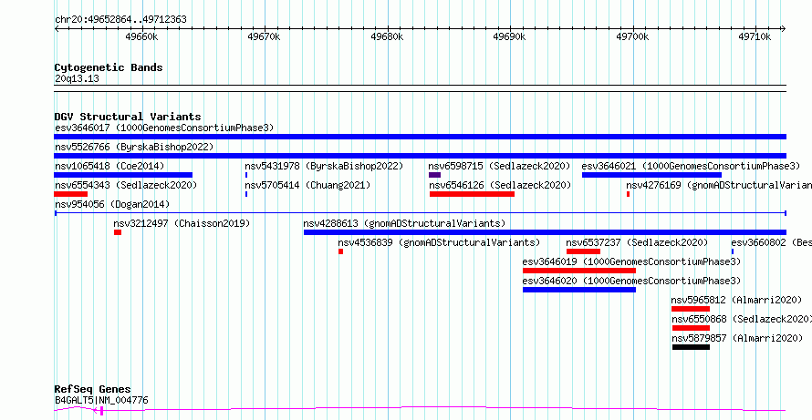
Task: Select the RefSeq Genes track heading
Action: click(x=93, y=390)
